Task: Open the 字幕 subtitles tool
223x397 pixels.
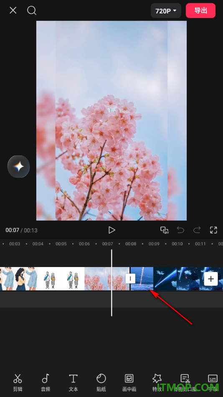Action: (213, 382)
